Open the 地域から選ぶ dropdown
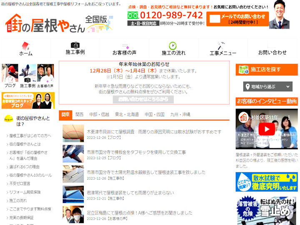Screen dimensions: 300x225 pos(267,87)
